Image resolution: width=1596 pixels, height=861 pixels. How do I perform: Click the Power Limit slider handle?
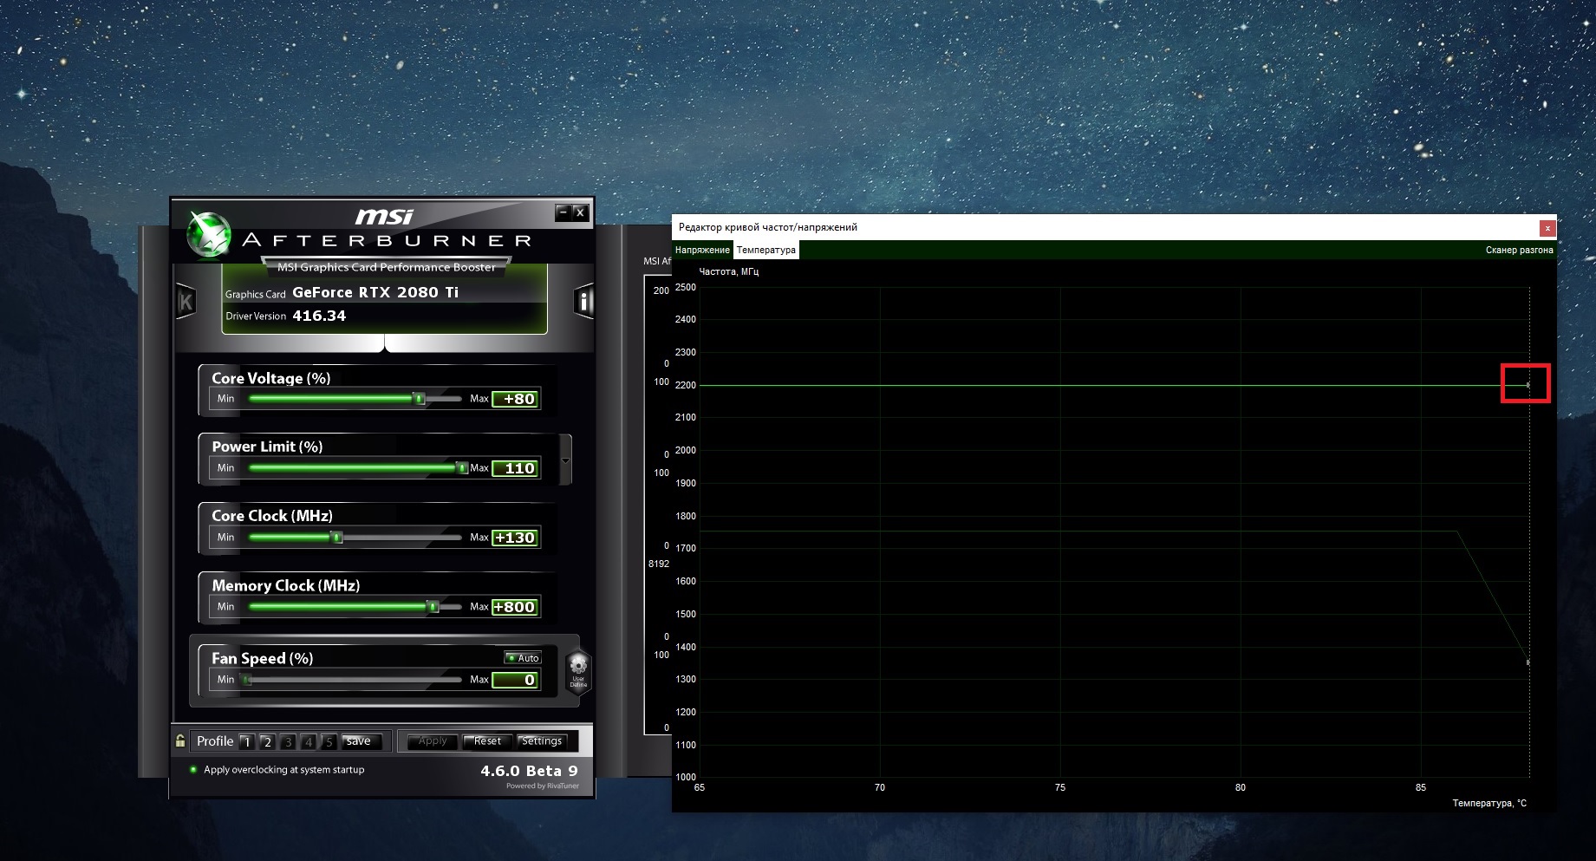(x=461, y=468)
